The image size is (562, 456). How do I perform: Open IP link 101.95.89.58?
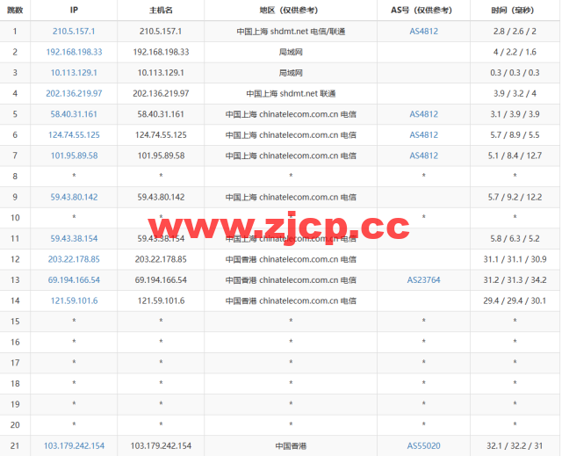pyautogui.click(x=74, y=156)
